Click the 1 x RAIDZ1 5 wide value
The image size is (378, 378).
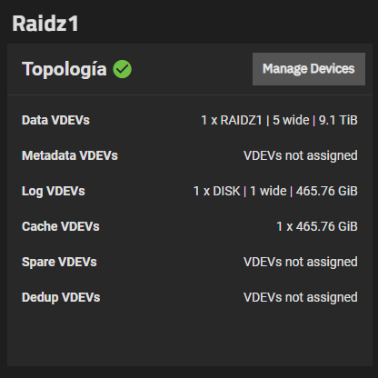pos(279,120)
